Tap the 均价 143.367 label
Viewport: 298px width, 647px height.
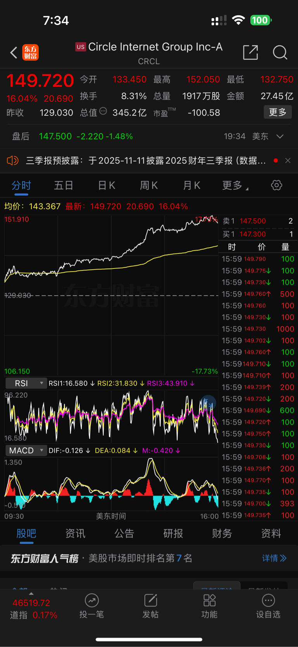pyautogui.click(x=32, y=206)
